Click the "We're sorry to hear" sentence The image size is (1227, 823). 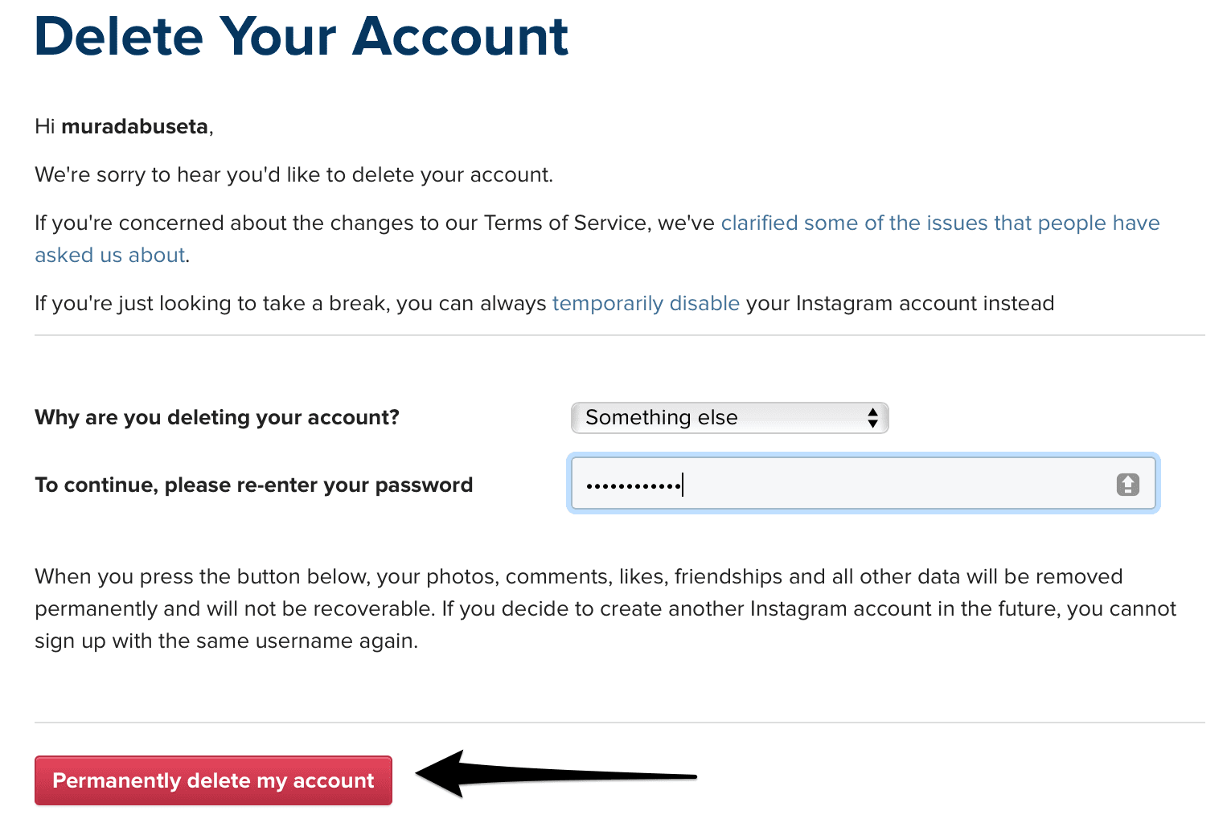[x=293, y=175]
